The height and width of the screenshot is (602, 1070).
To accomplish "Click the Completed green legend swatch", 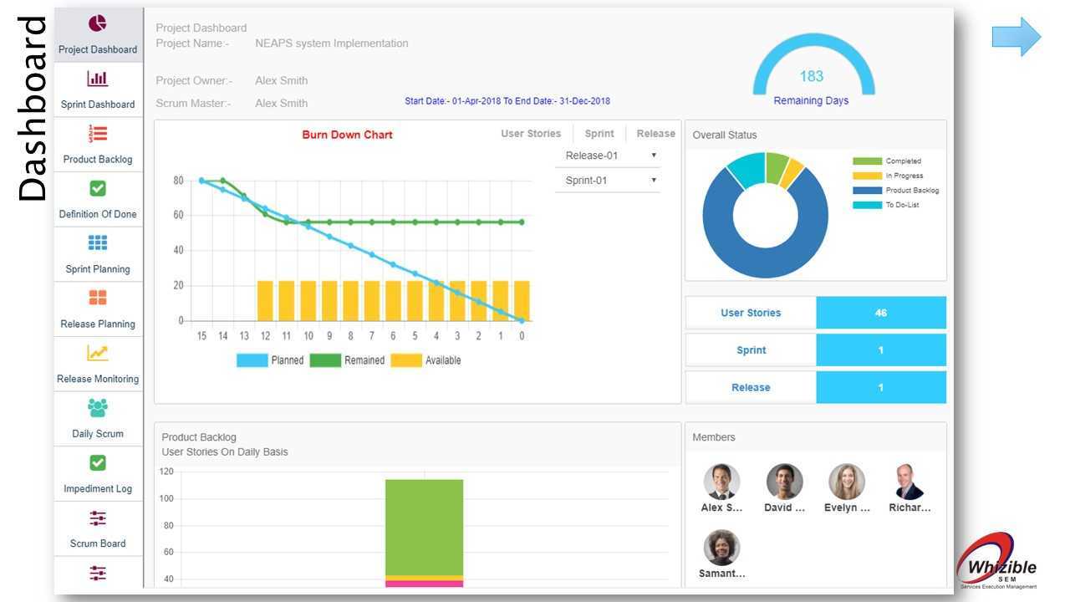I will (x=867, y=161).
